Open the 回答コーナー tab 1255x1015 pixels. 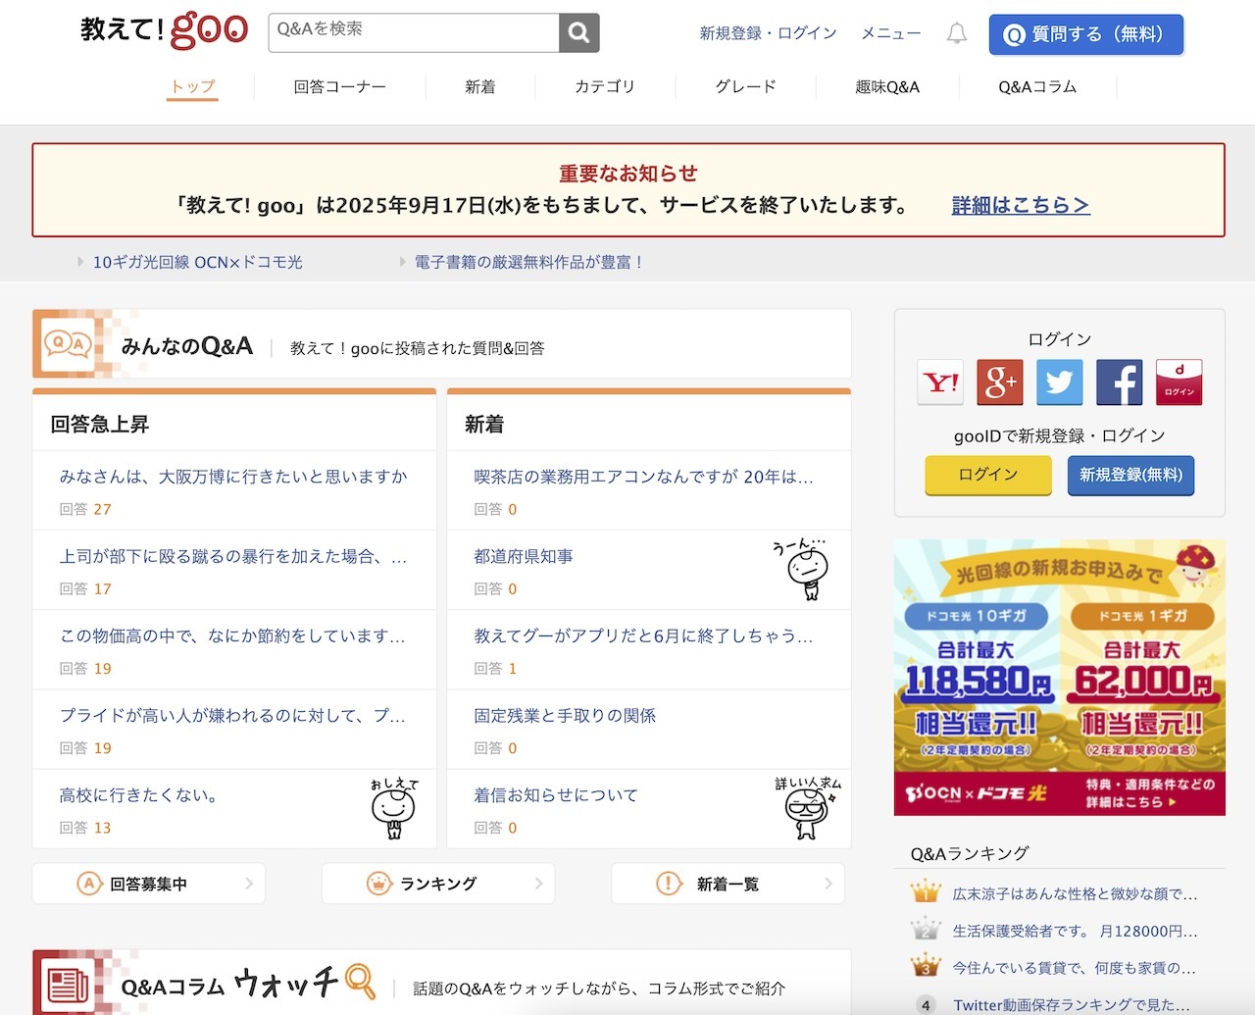coord(340,86)
